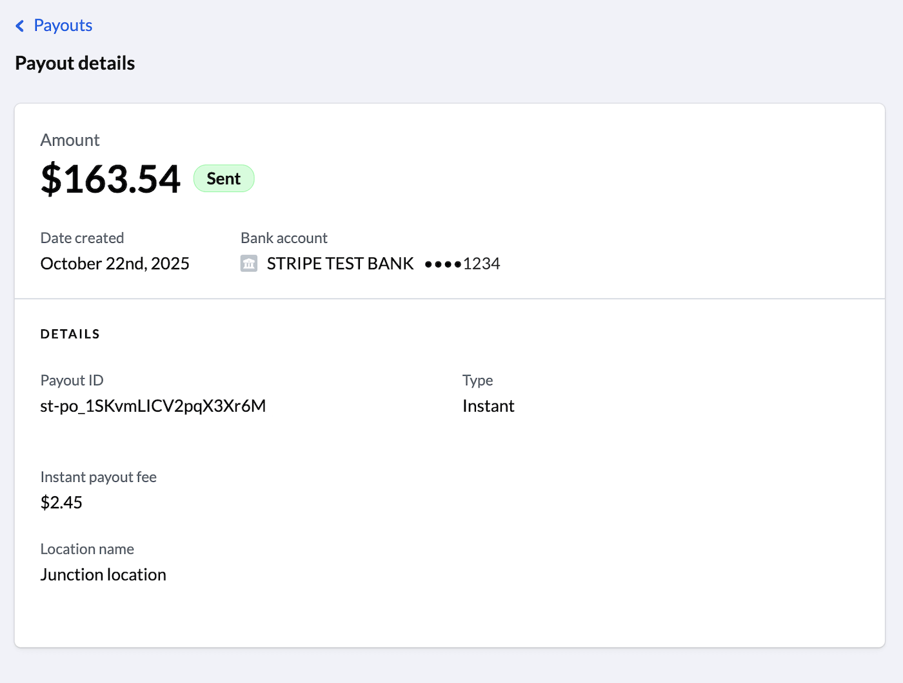903x683 pixels.
Task: Click the Instant payout fee label
Action: coord(99,477)
